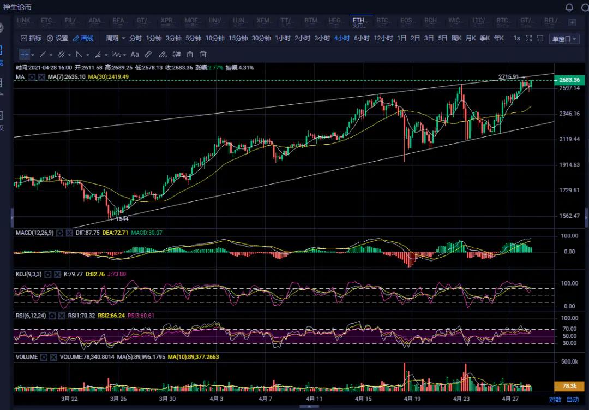Select the freehand brush tool
Screen dimensions: 589x410
click(163, 54)
